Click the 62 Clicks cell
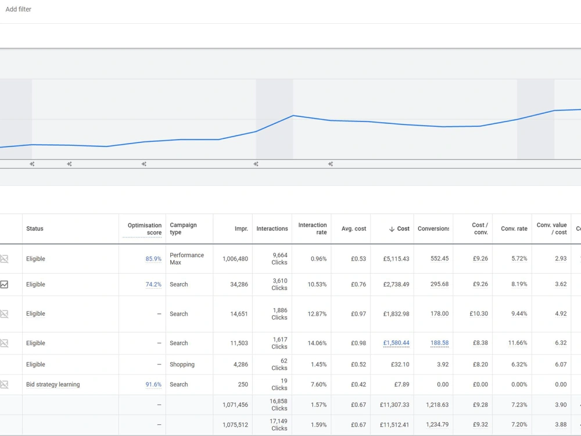The width and height of the screenshot is (581, 436). [x=279, y=364]
